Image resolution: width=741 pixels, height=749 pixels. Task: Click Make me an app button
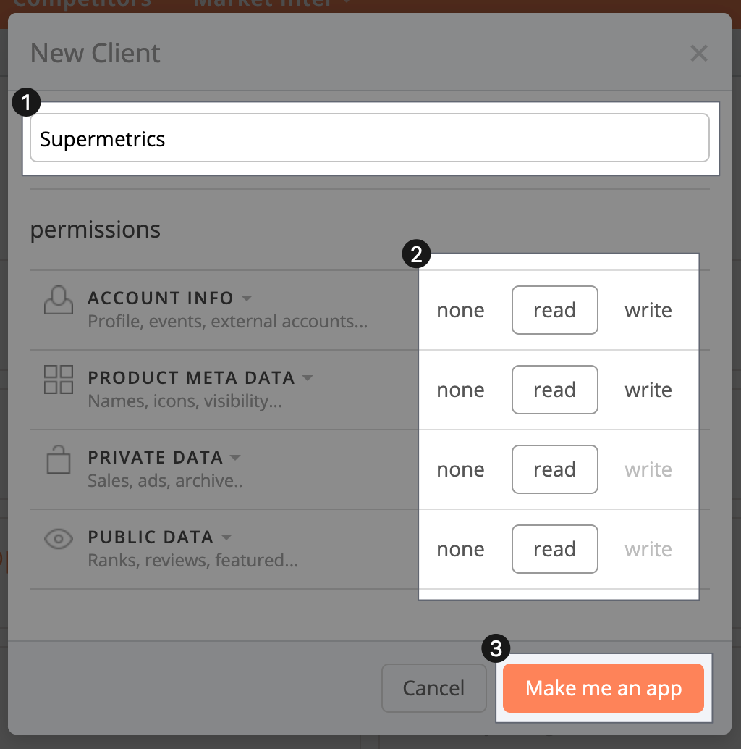pyautogui.click(x=603, y=688)
